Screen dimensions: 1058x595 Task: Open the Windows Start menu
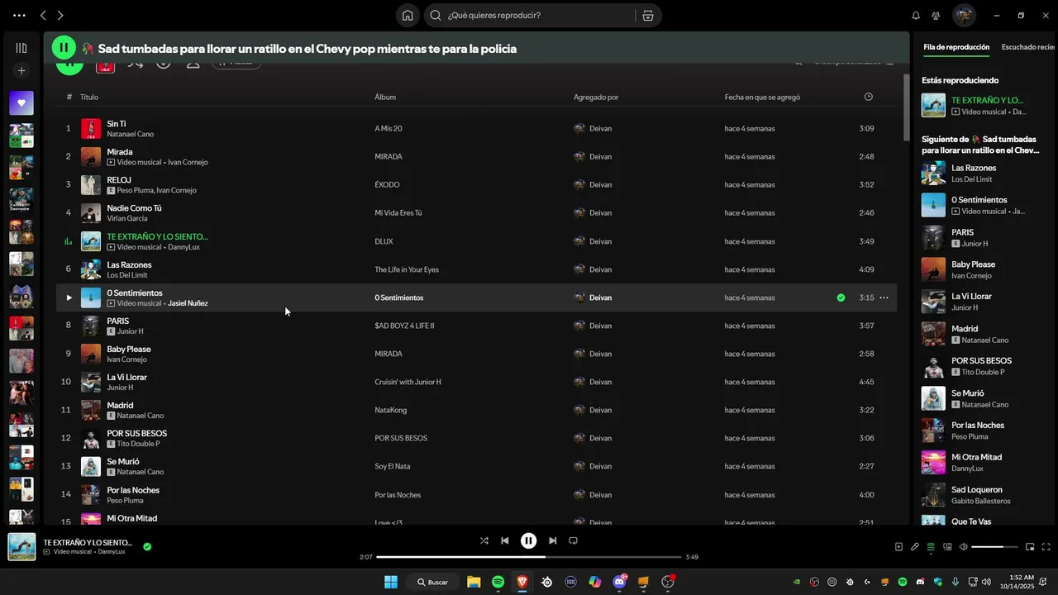[390, 582]
